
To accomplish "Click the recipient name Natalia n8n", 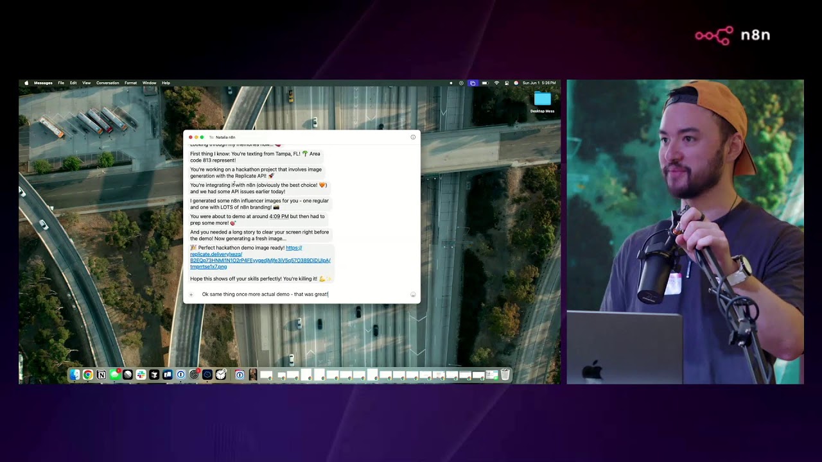I will (225, 137).
